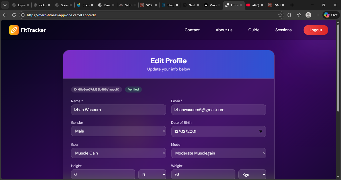This screenshot has height=180, width=341.
Task: Switch to the Golang tab
Action: [x=63, y=5]
